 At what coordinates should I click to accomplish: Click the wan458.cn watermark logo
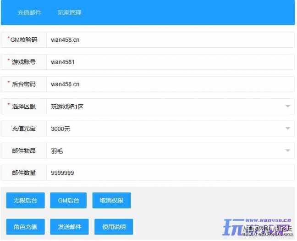pos(257,226)
